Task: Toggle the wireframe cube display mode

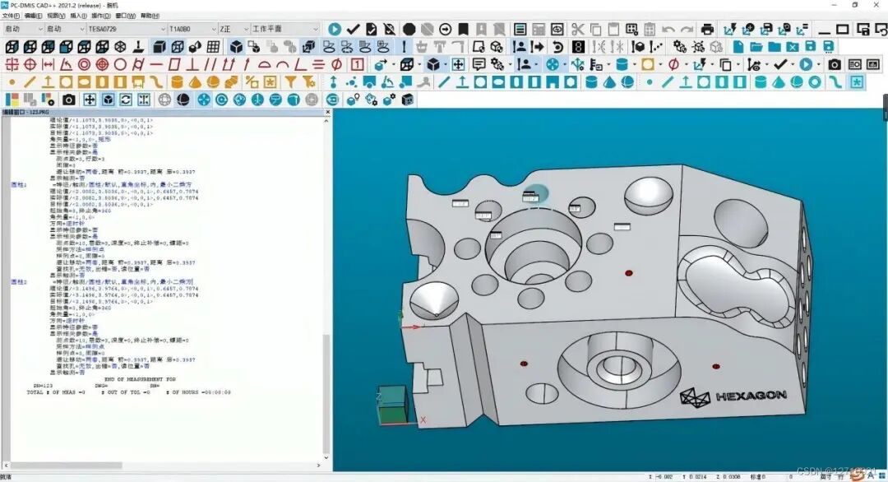Action: click(178, 46)
